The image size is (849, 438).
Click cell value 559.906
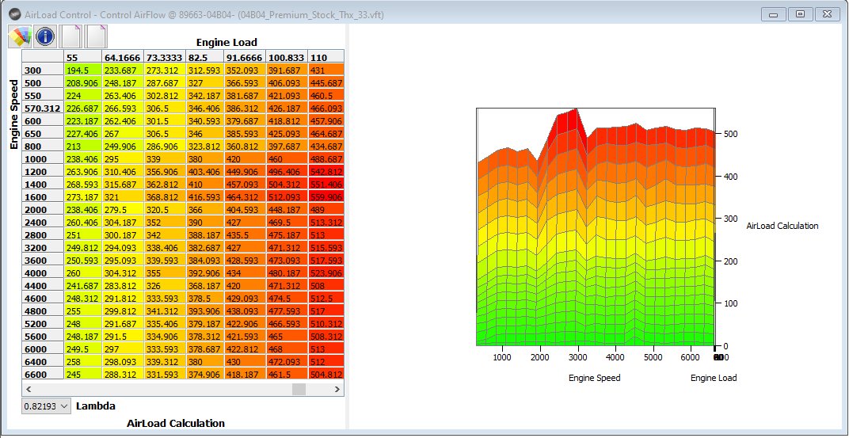pyautogui.click(x=326, y=197)
